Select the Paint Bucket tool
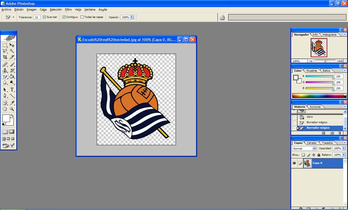The width and height of the screenshot is (348, 210). (x=12, y=77)
